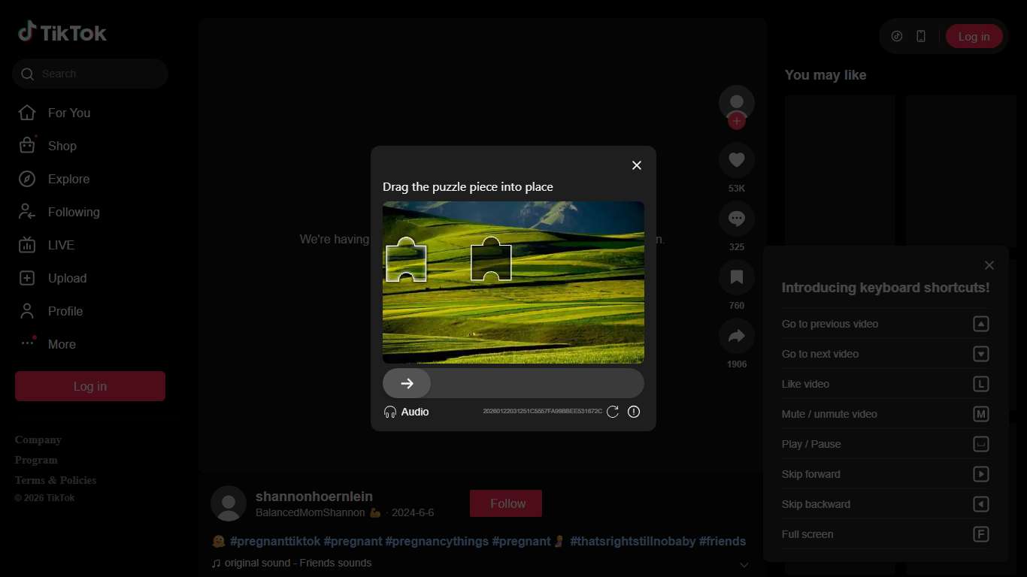This screenshot has height=577, width=1027.
Task: Open comments via speech bubble icon
Action: (737, 219)
